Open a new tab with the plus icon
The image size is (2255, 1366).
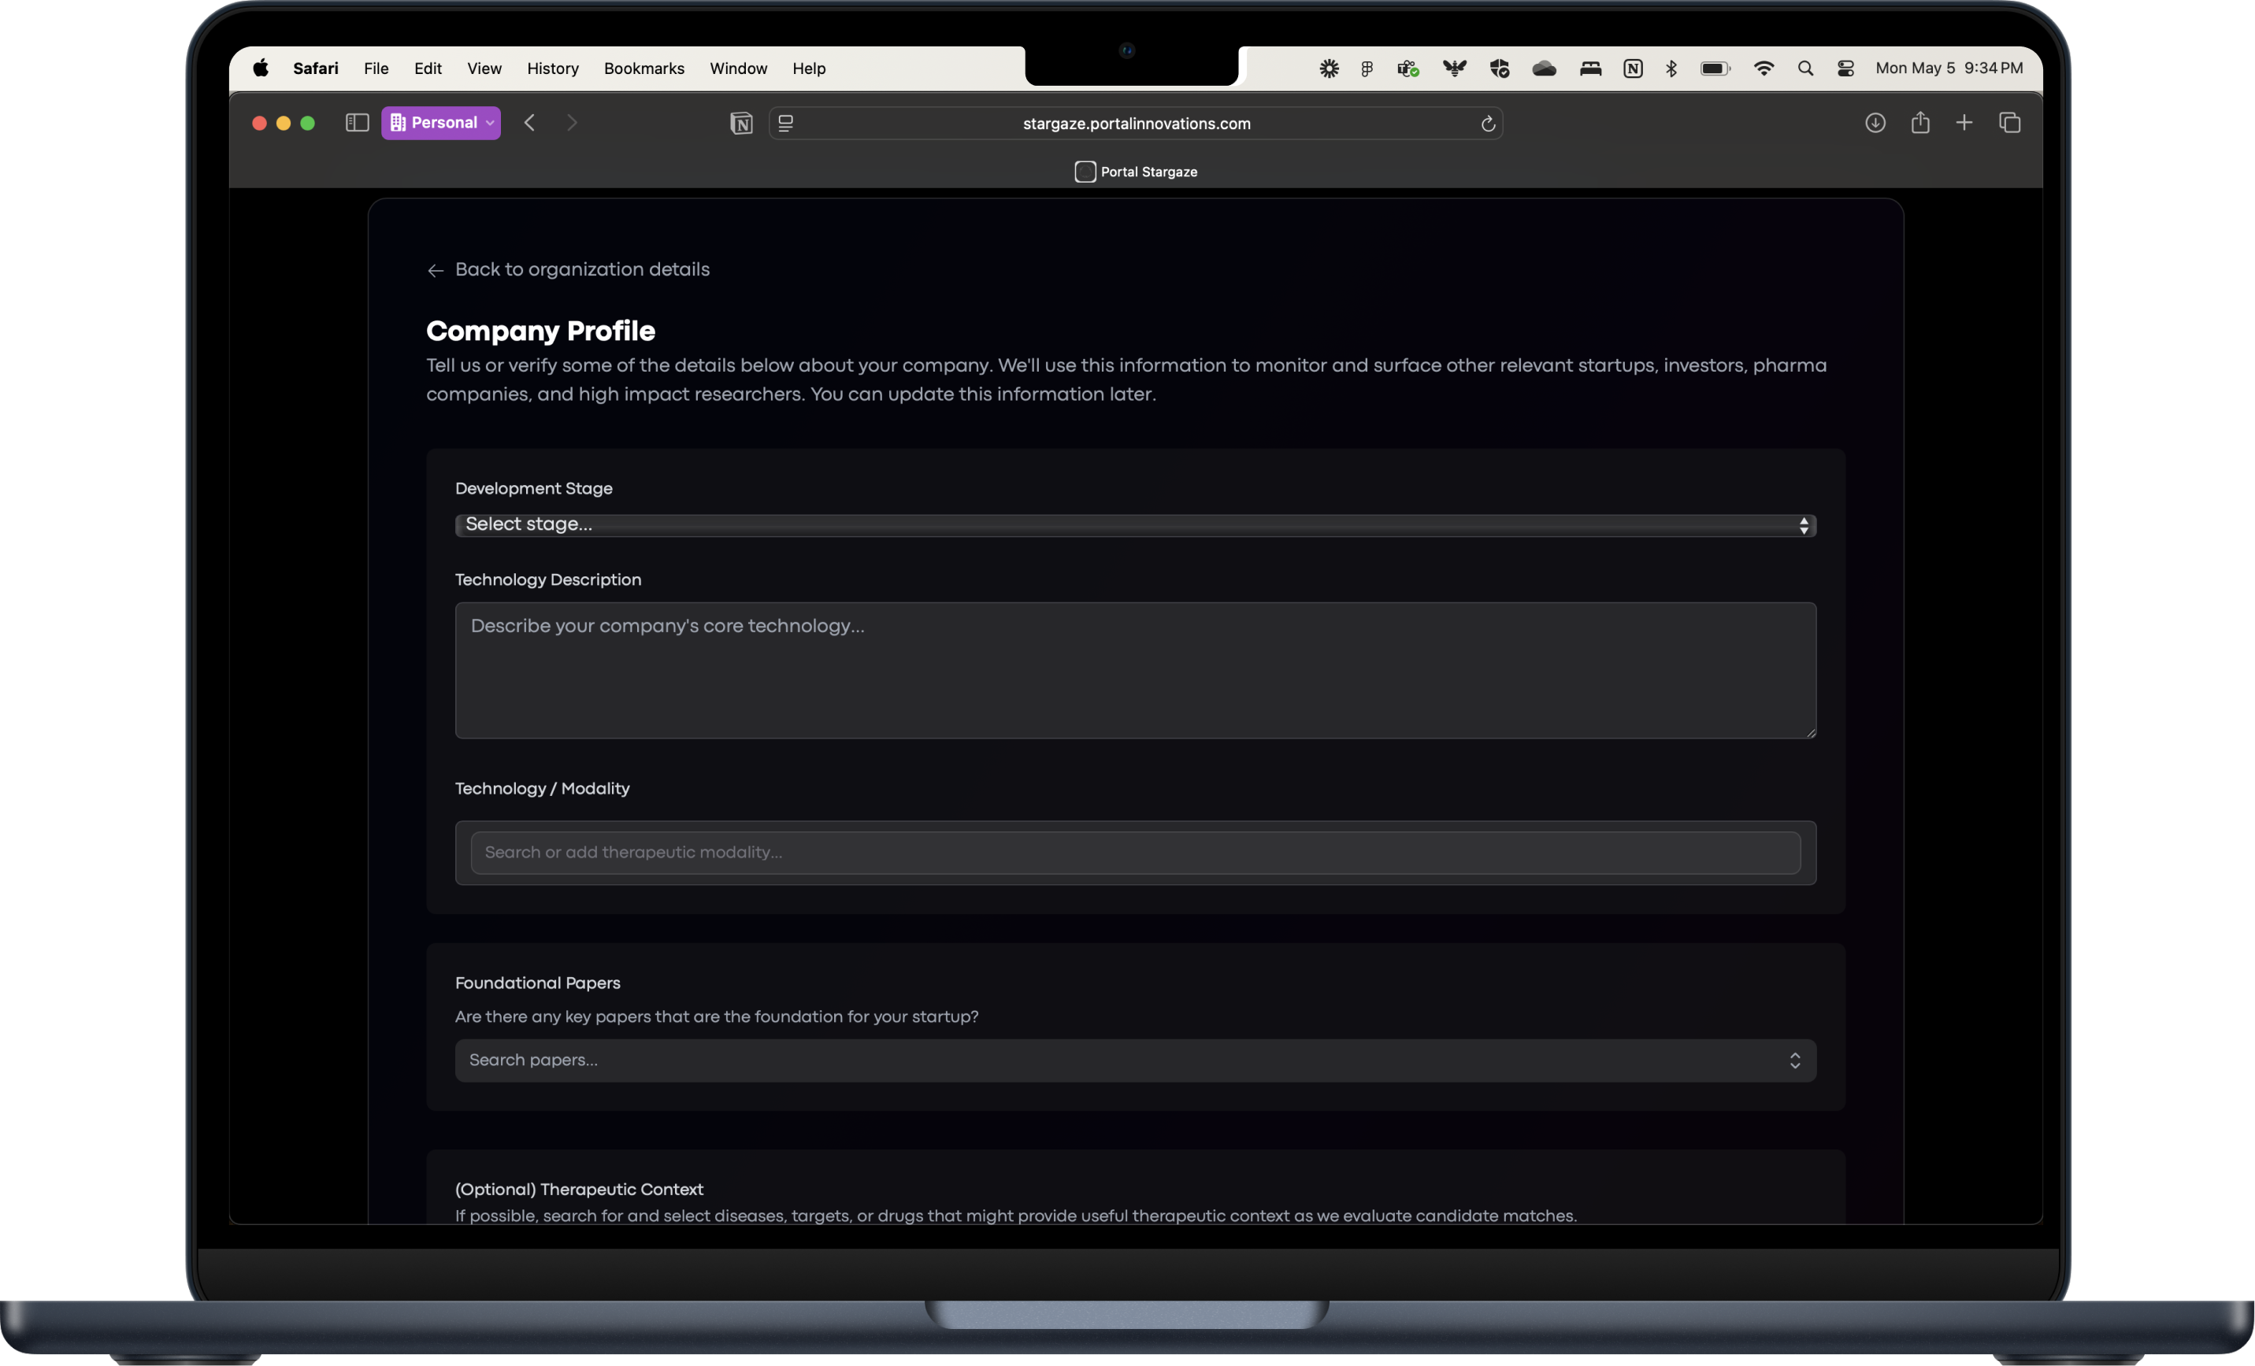[x=1964, y=123]
